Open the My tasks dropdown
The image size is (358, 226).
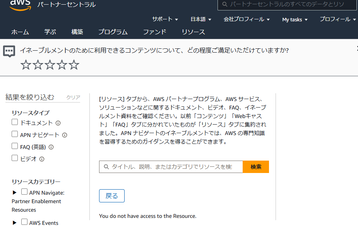coord(295,20)
